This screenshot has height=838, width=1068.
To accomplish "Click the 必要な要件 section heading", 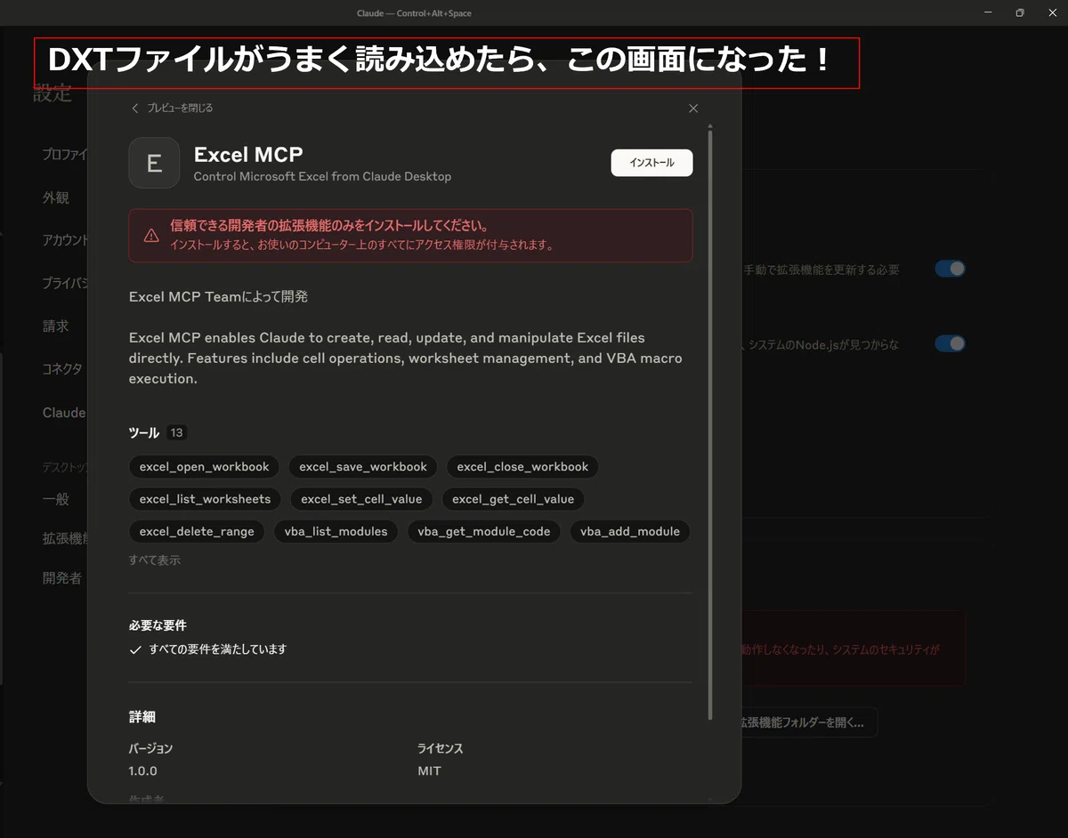I will [158, 625].
